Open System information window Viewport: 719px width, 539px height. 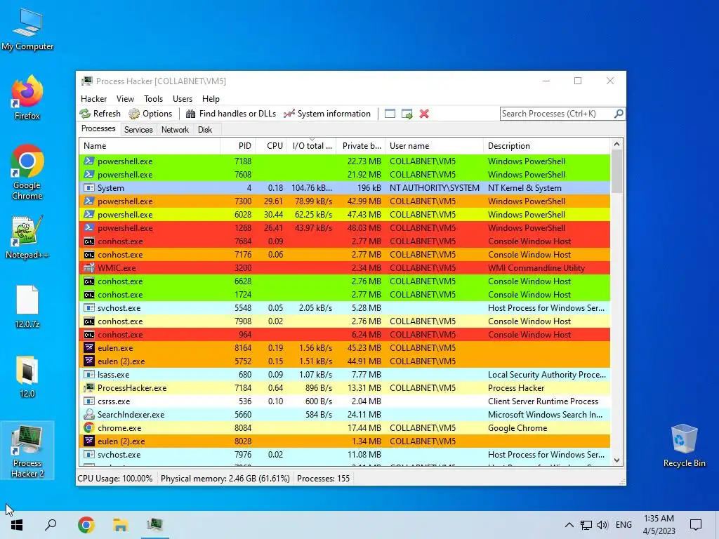pyautogui.click(x=327, y=114)
